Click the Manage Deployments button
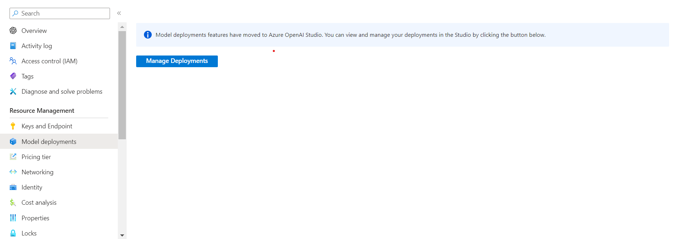Image resolution: width=679 pixels, height=239 pixels. 177,61
